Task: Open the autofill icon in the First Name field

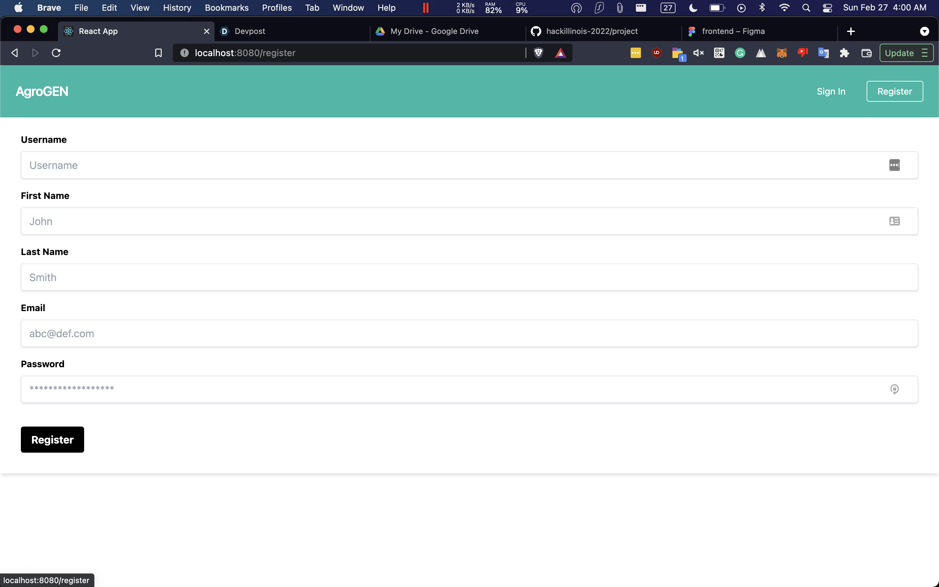Action: coord(894,221)
